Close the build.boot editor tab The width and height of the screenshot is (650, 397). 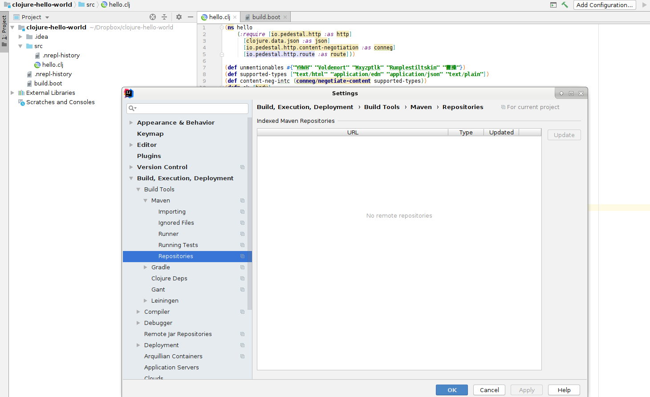(285, 17)
